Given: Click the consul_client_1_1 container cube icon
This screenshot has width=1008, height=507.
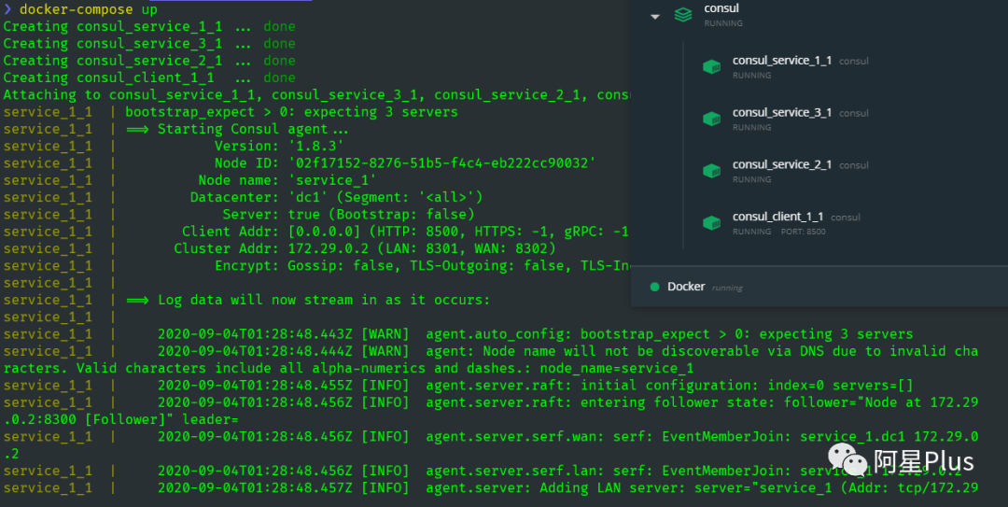Looking at the screenshot, I should pyautogui.click(x=711, y=223).
